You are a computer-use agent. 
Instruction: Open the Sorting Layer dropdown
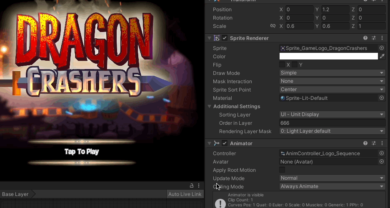(332, 114)
